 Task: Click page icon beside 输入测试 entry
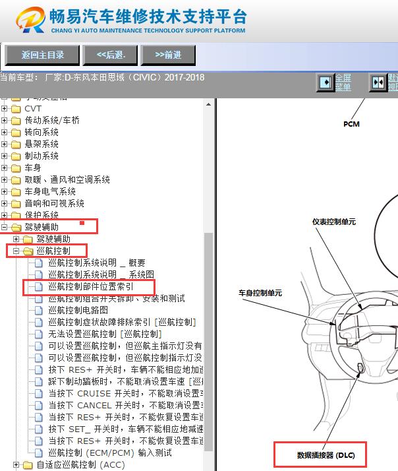click(39, 453)
